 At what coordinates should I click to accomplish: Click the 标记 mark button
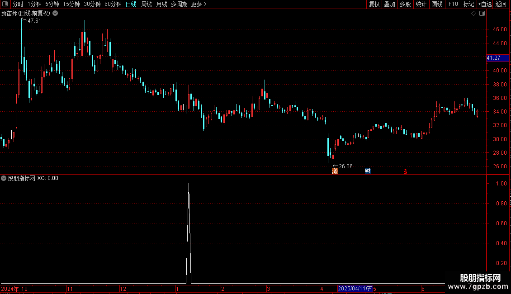coord(468,4)
